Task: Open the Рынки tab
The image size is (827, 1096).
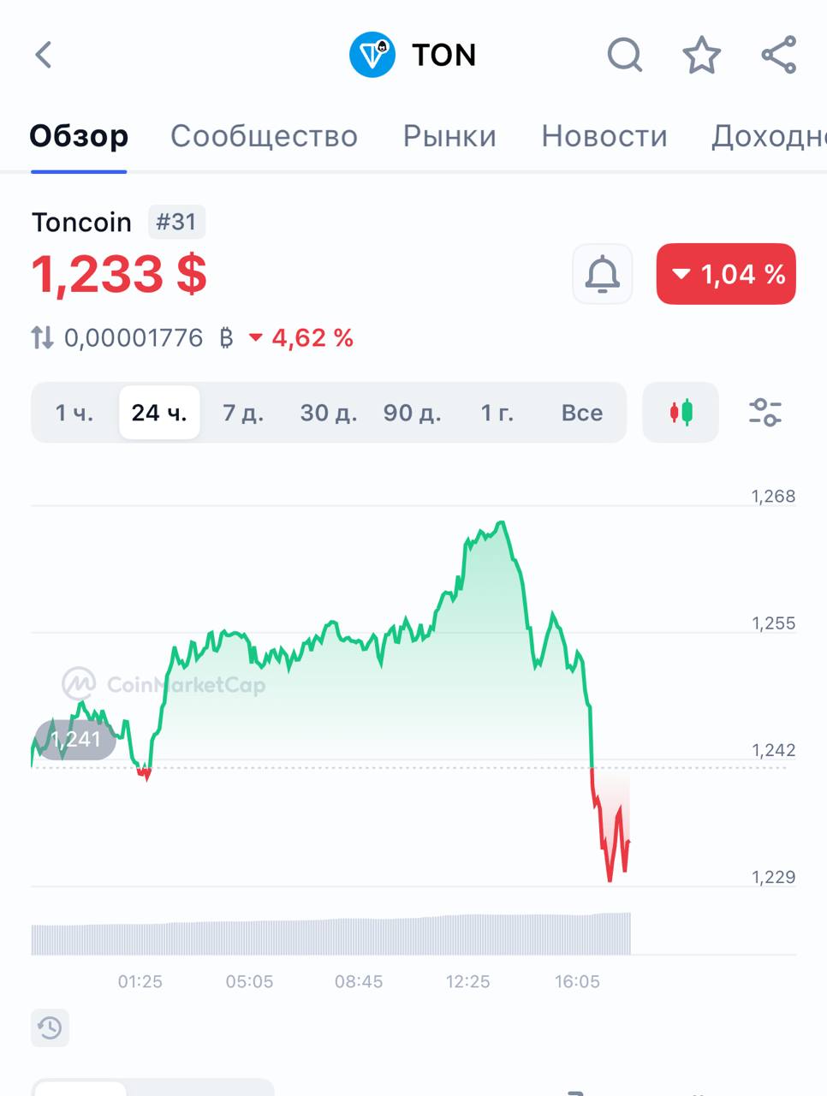Action: [x=449, y=136]
